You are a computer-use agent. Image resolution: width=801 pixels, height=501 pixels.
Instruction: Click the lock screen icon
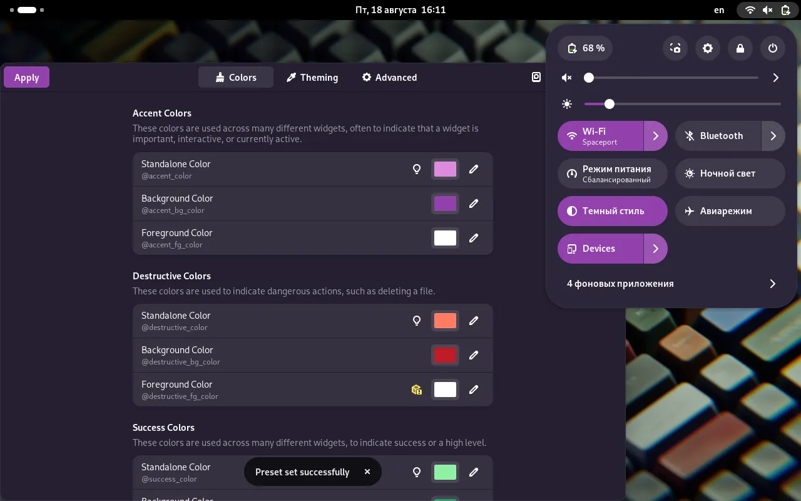pos(740,48)
